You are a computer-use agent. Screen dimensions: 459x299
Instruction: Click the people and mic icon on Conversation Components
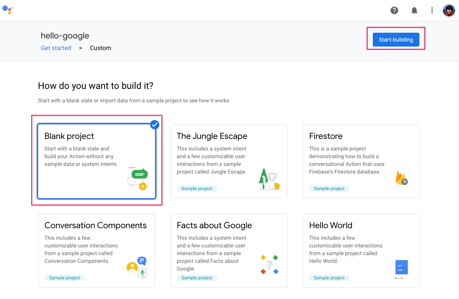[137, 267]
